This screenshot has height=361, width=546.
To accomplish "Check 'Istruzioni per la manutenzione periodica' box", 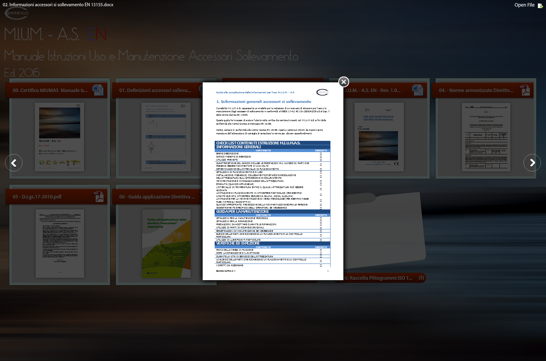I will [321, 218].
